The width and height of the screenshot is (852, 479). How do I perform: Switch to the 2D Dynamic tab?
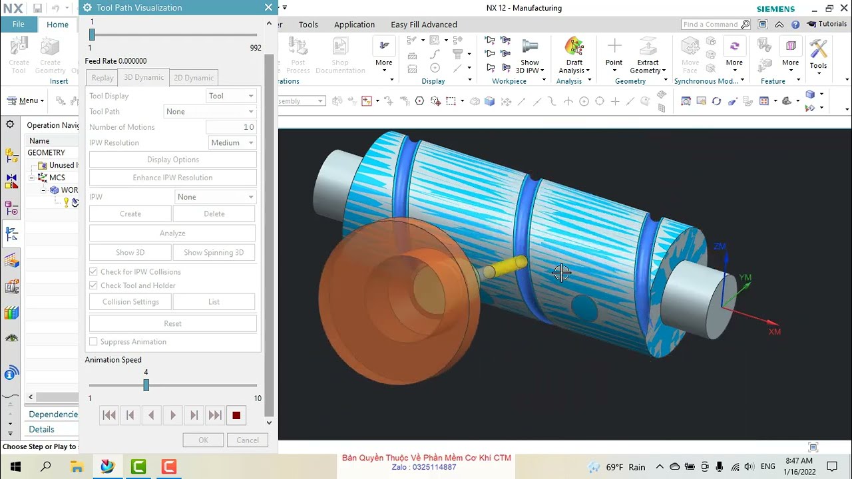coord(194,78)
